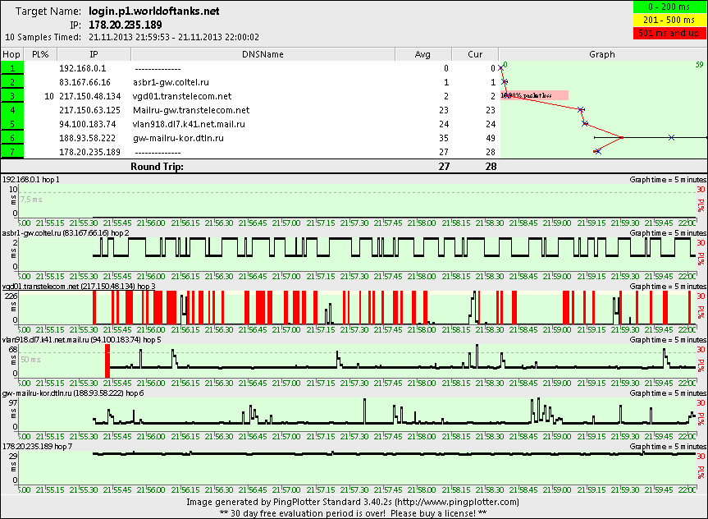The image size is (708, 519).
Task: Click the green hop 5 number cell
Action: point(13,124)
